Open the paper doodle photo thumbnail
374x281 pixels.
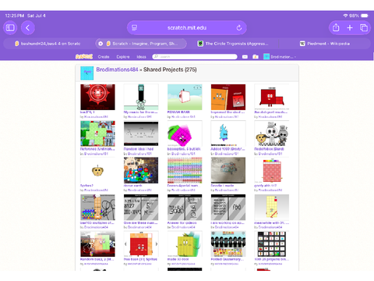(x=228, y=170)
